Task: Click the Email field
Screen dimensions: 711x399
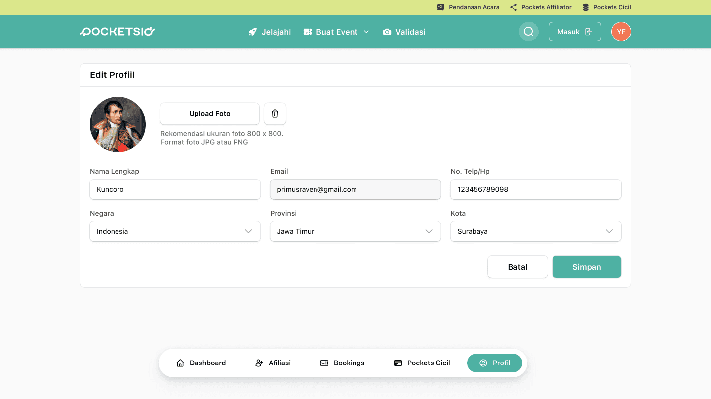Action: [x=355, y=189]
